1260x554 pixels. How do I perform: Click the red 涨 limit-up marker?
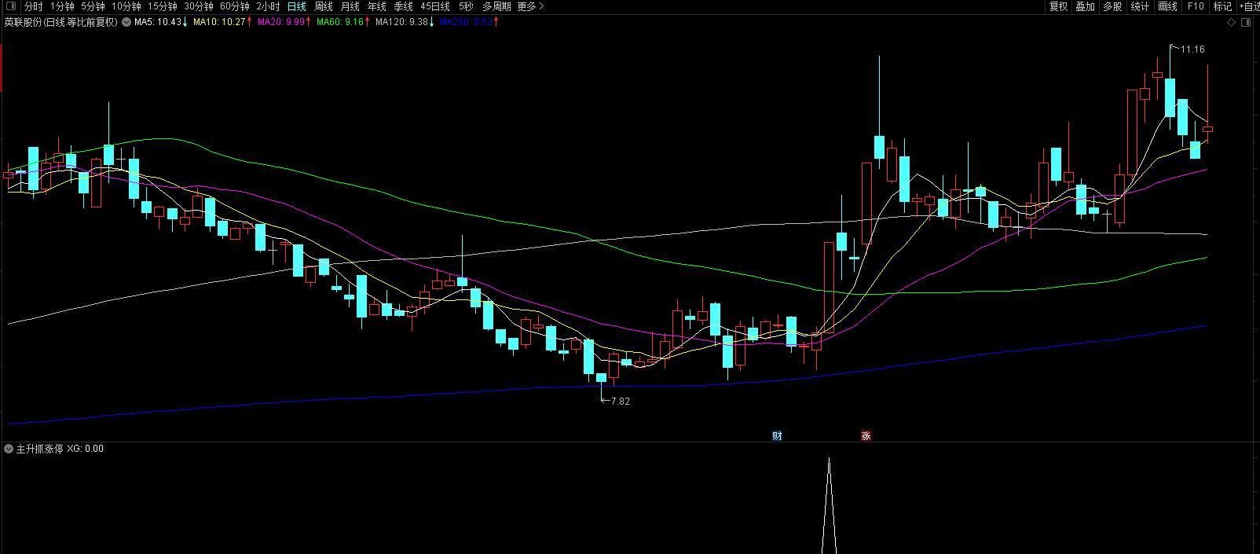(x=866, y=436)
